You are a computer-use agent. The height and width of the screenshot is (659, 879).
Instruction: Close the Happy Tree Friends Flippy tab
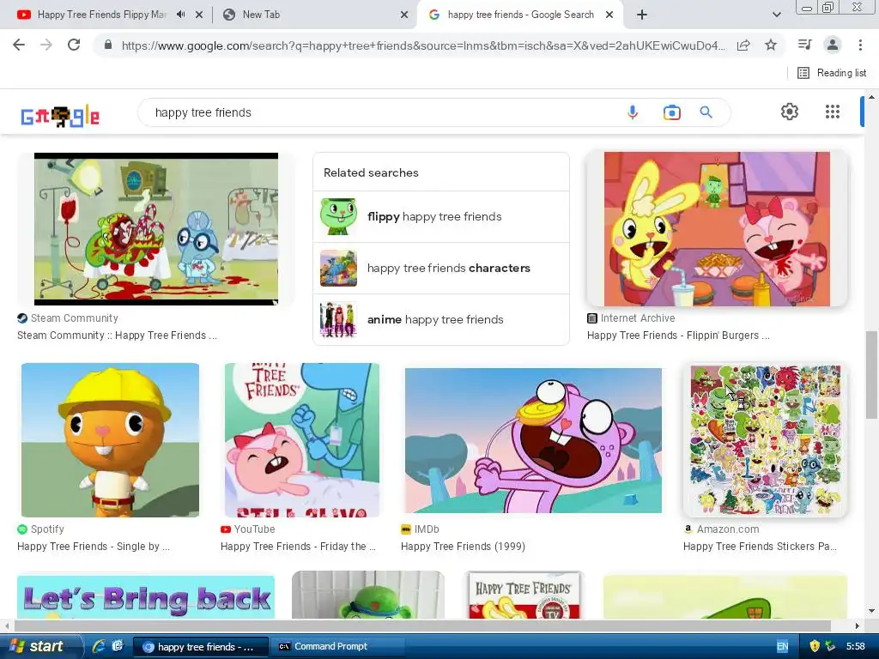199,15
